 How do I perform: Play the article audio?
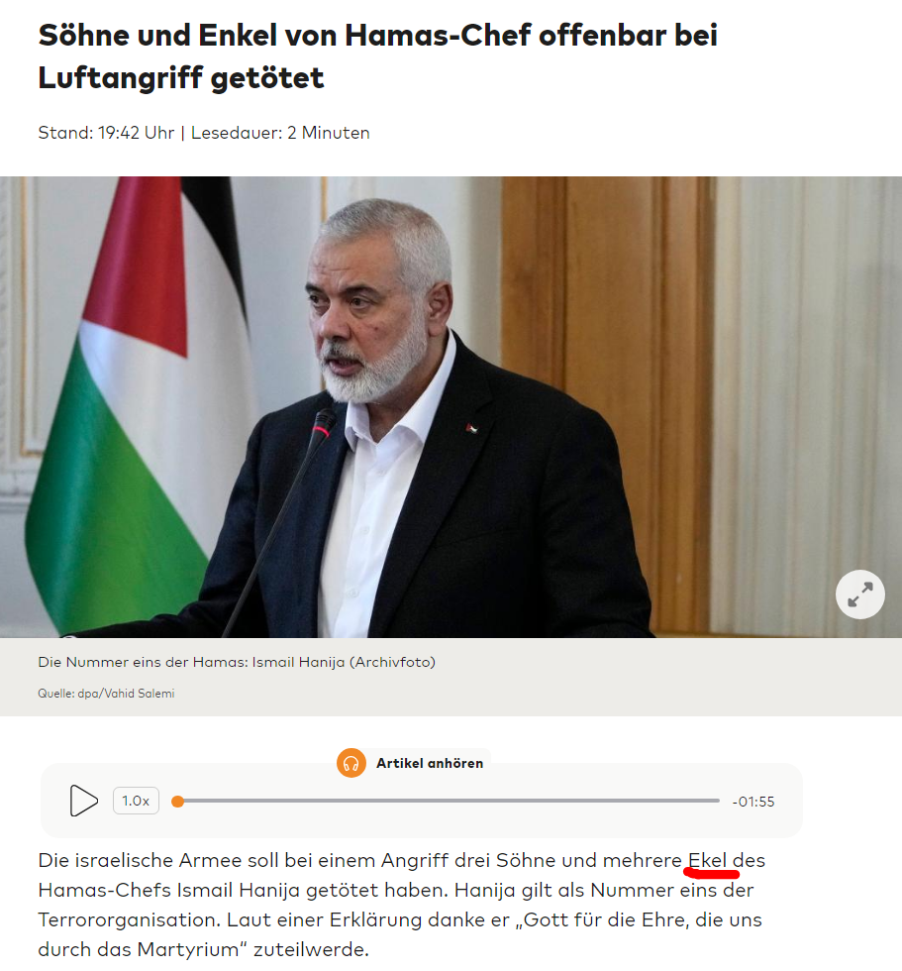pyautogui.click(x=83, y=801)
